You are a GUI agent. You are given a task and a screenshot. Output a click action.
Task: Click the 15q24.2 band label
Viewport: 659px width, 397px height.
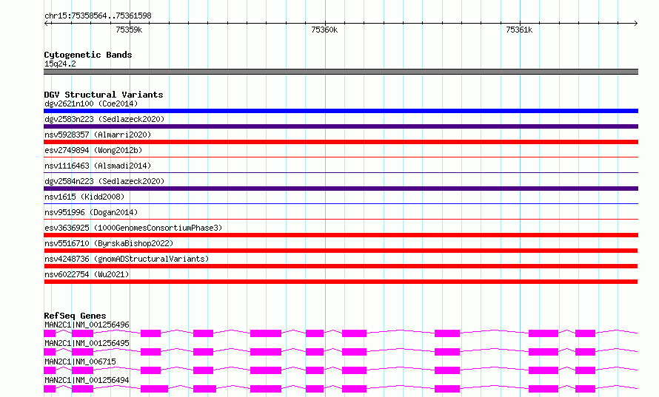pos(60,64)
